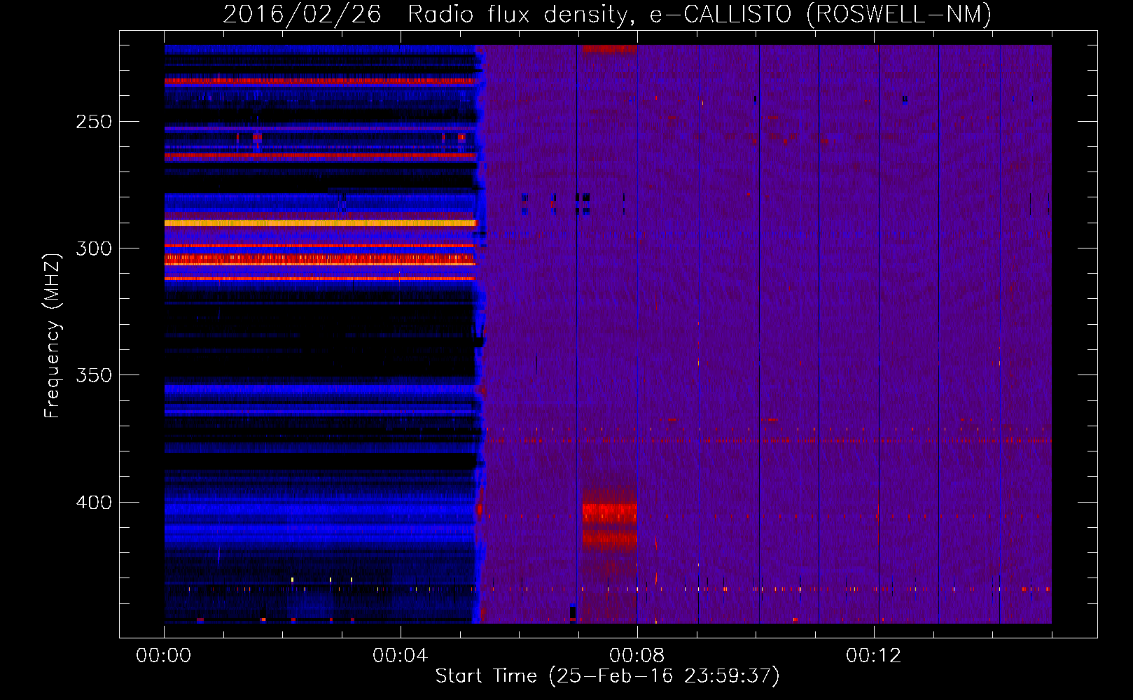
Task: Click the 250 frequency tick label
Action: (94, 122)
